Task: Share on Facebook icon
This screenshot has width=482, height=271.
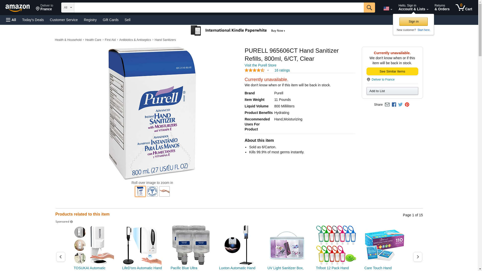Action: click(394, 105)
